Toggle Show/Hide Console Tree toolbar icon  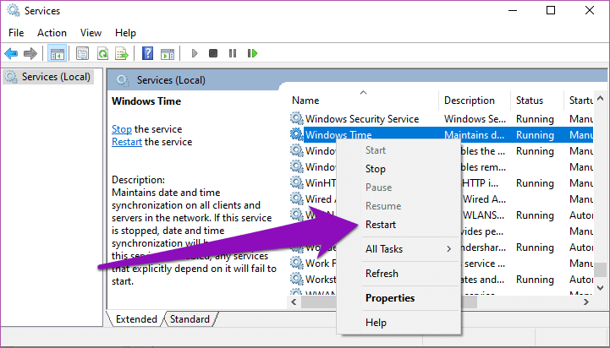(x=57, y=53)
